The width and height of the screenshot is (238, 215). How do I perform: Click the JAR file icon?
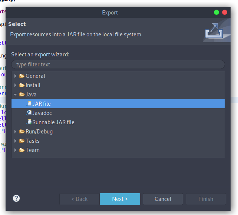pos(29,103)
